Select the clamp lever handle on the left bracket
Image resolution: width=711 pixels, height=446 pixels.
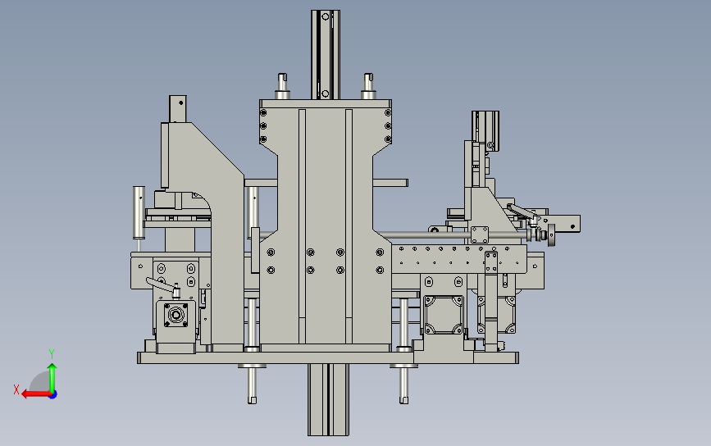tap(160, 284)
